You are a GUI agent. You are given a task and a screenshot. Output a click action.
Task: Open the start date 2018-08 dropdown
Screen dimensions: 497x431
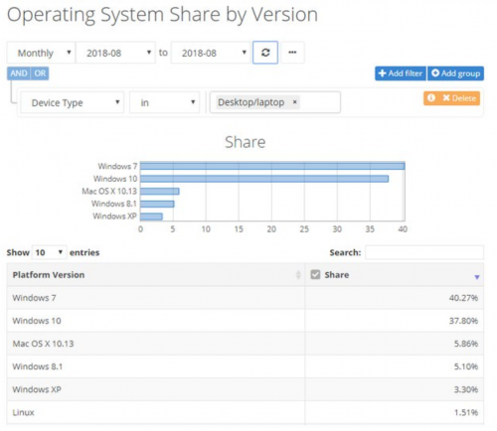tap(115, 53)
